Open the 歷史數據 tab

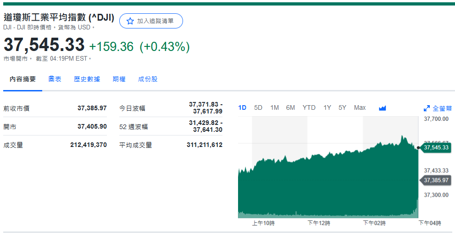pos(87,79)
